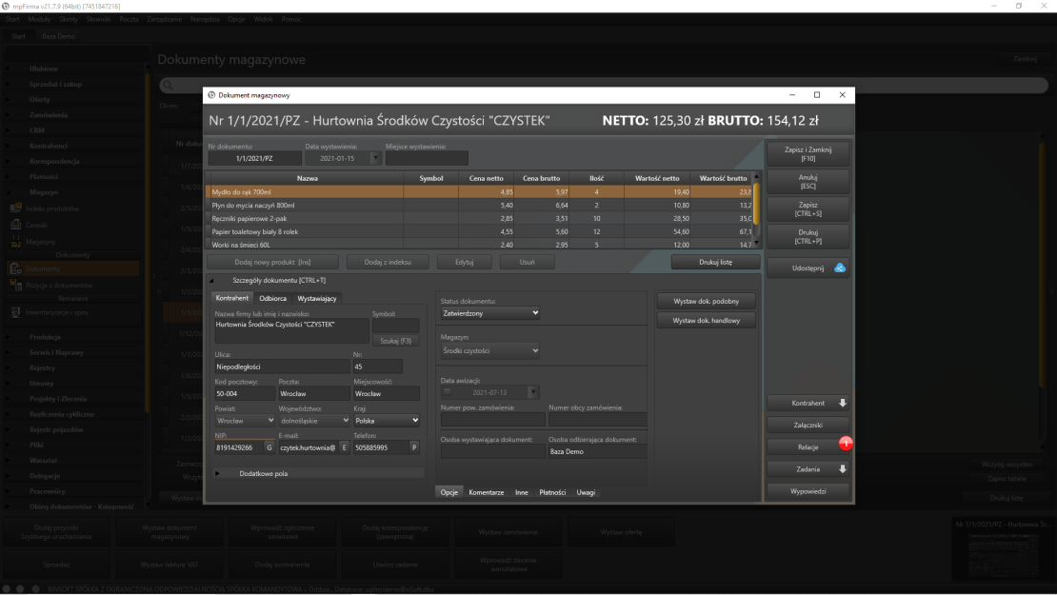Open the Płatności tab
Viewport: 1057px width, 595px height.
(x=552, y=492)
